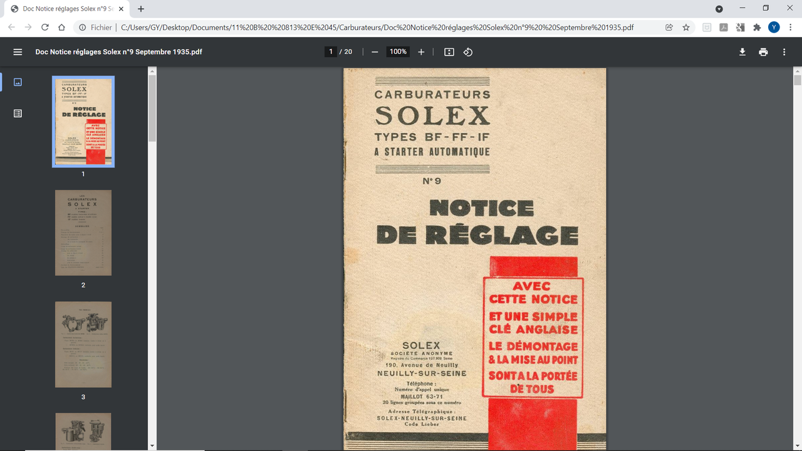Click the "NOTICE DE RÉGLAGE" heading
Viewport: 802px width, 451px height.
pyautogui.click(x=477, y=222)
